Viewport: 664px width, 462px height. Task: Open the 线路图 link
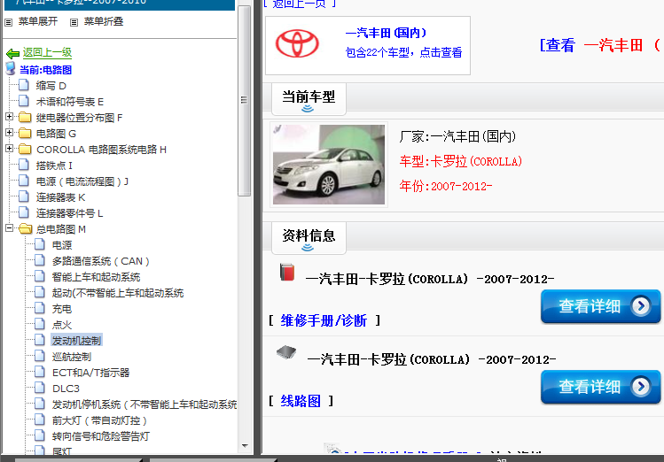(x=301, y=401)
